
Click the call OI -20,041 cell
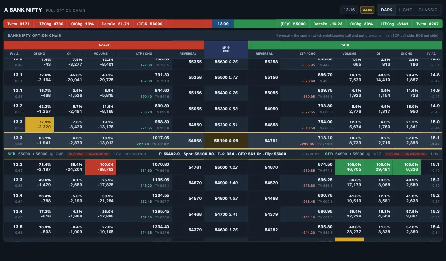click(x=69, y=78)
